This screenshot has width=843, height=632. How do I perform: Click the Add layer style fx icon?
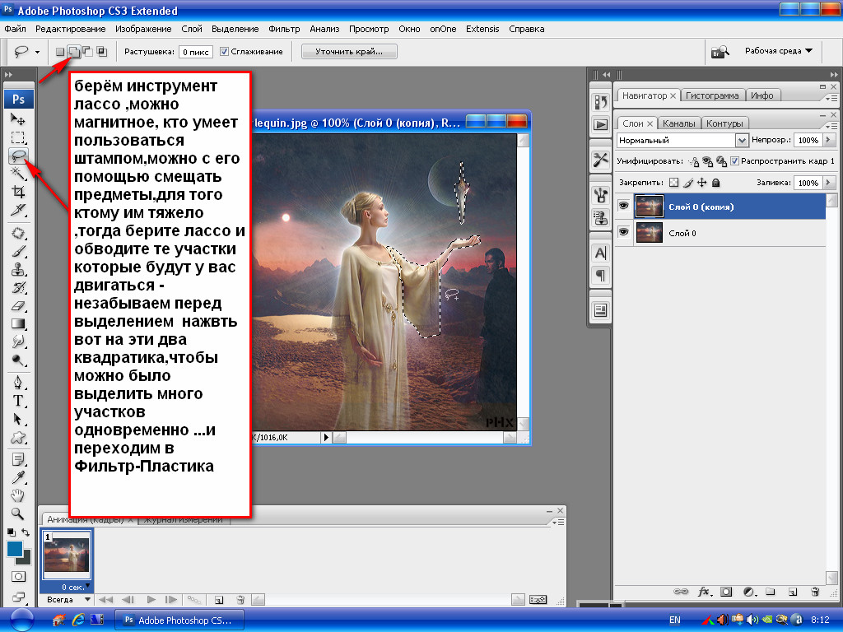point(704,592)
